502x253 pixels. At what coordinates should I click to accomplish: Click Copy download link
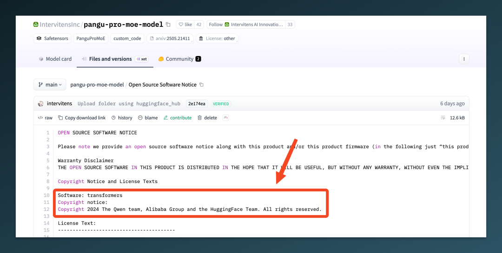82,118
